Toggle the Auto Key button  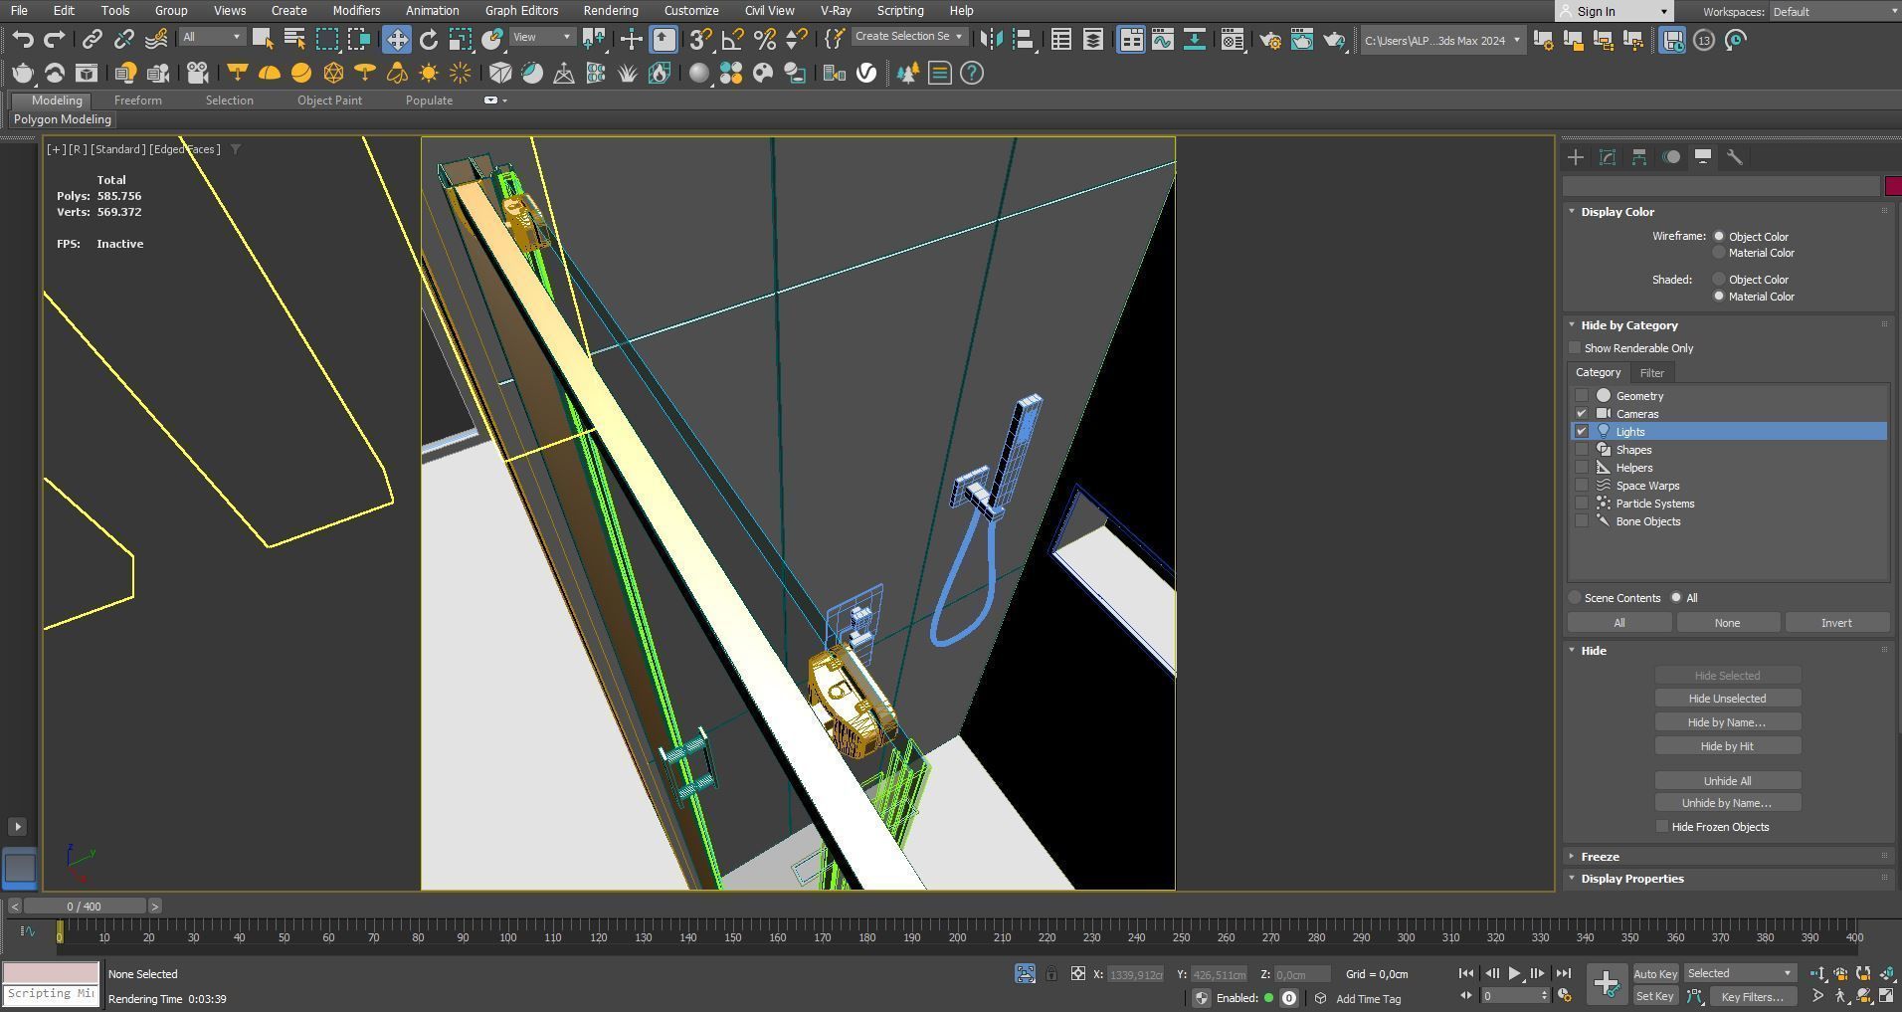1655,974
